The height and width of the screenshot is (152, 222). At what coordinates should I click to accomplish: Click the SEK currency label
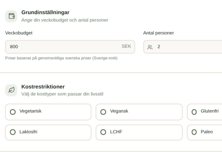coord(126,46)
